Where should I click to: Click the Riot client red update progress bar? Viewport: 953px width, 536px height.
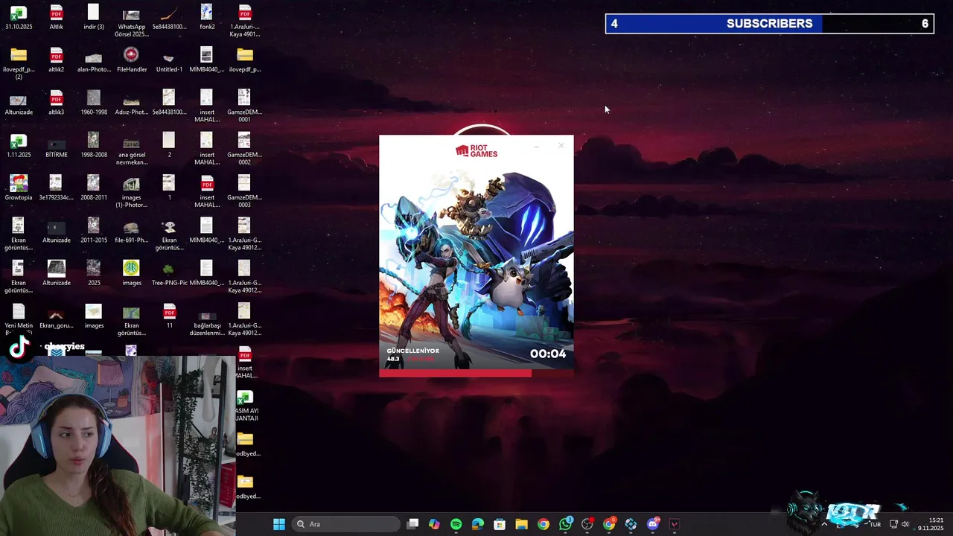(455, 373)
